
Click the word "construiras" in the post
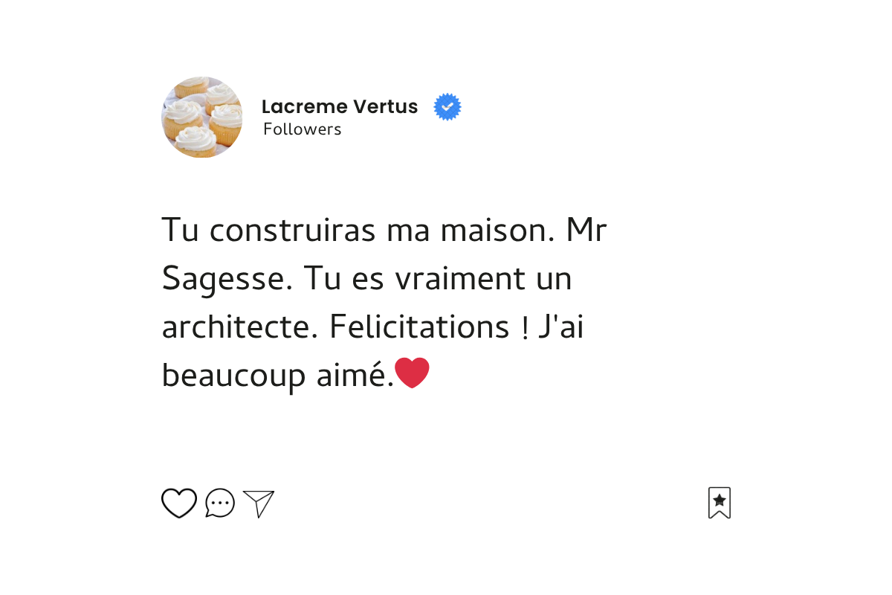(x=292, y=231)
